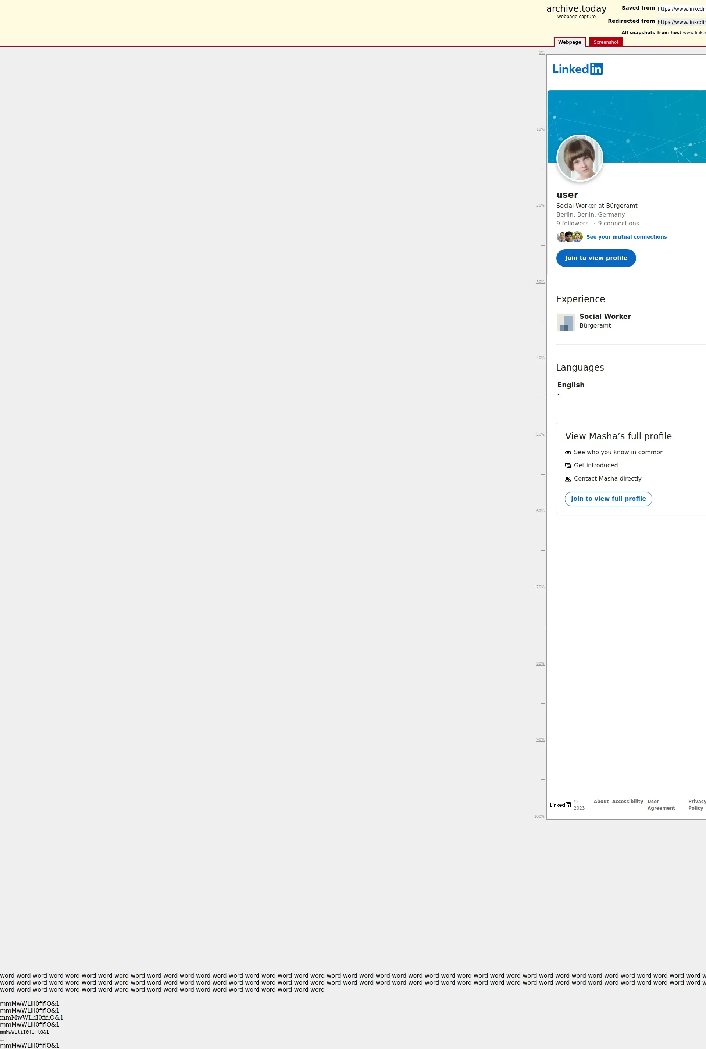
Task: Click the 'Join to view full profile' button
Action: tap(608, 499)
